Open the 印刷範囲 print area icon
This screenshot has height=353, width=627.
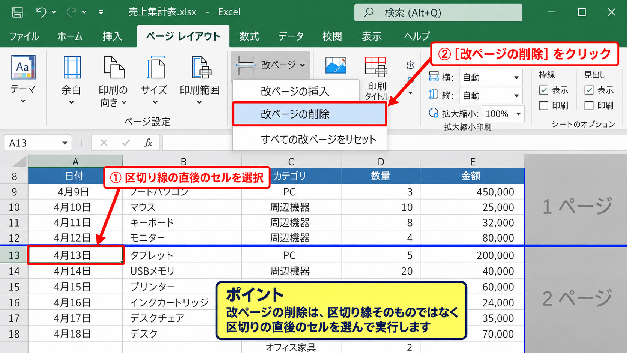click(x=201, y=67)
